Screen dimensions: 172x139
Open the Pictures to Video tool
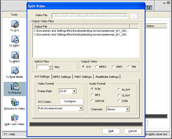(14, 102)
